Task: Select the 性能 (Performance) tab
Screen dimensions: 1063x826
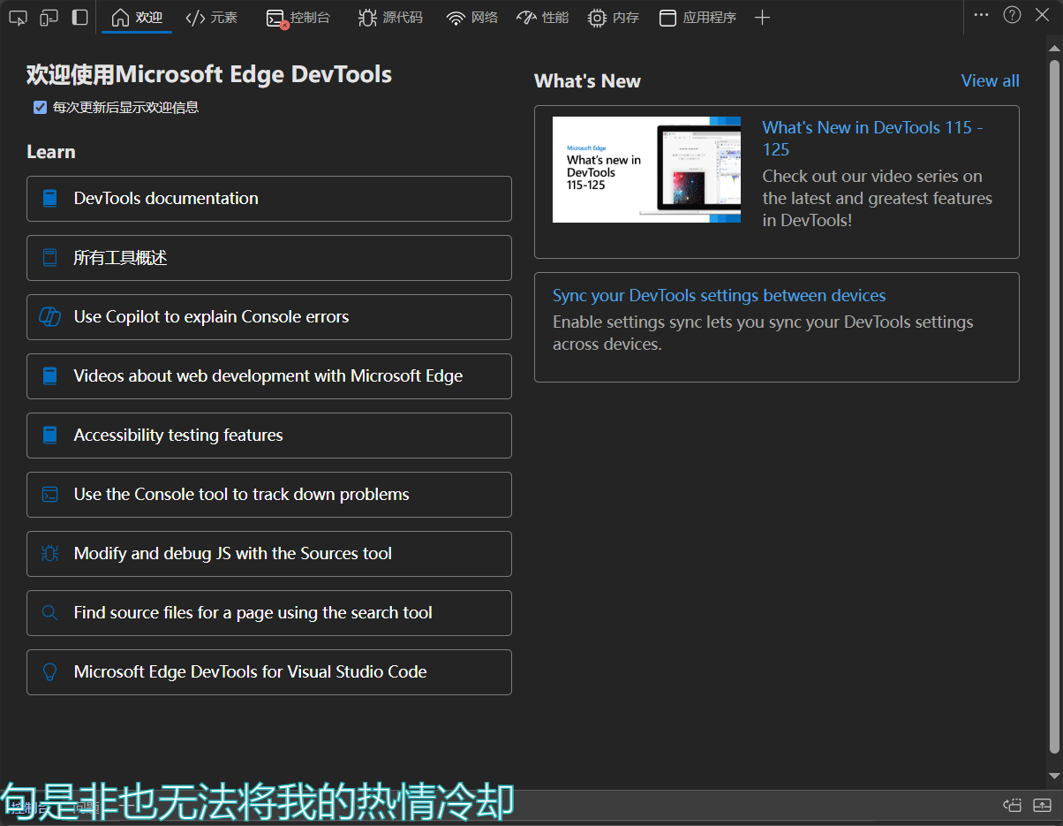Action: 543,18
